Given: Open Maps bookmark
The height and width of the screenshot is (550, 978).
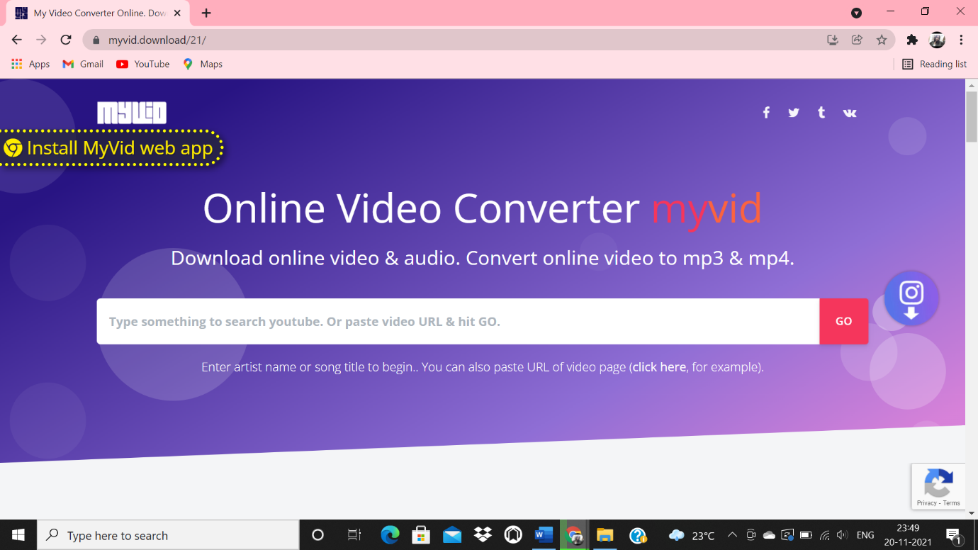Looking at the screenshot, I should (203, 64).
